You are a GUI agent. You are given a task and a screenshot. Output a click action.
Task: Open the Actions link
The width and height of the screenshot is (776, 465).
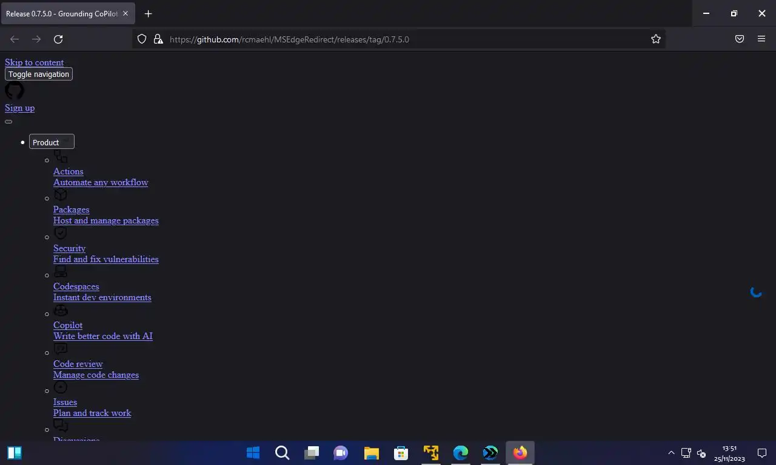point(68,171)
